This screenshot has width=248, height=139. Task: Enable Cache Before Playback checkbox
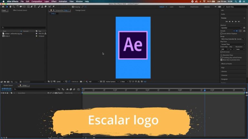tap(222, 33)
